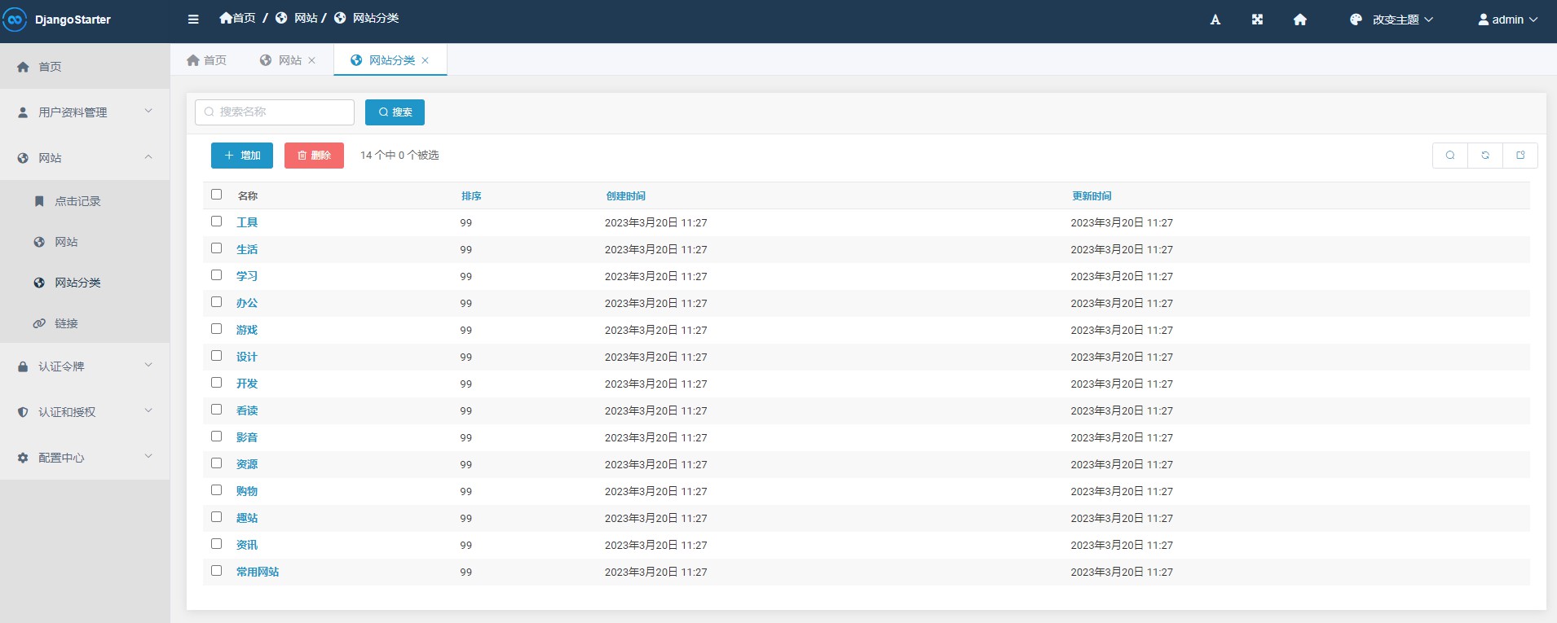This screenshot has width=1557, height=623.
Task: Click the gear icon next to 配置中心
Action: coord(23,458)
